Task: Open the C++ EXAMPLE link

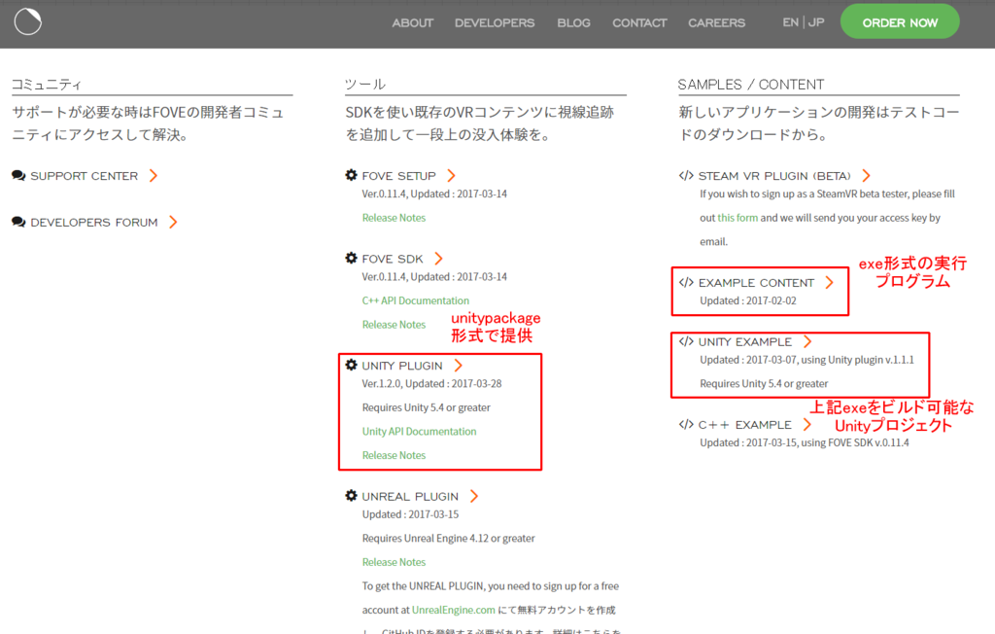Action: click(x=745, y=425)
